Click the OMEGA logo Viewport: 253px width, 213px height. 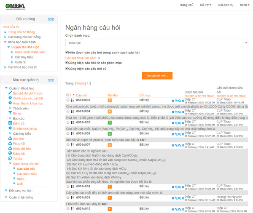click(x=15, y=6)
